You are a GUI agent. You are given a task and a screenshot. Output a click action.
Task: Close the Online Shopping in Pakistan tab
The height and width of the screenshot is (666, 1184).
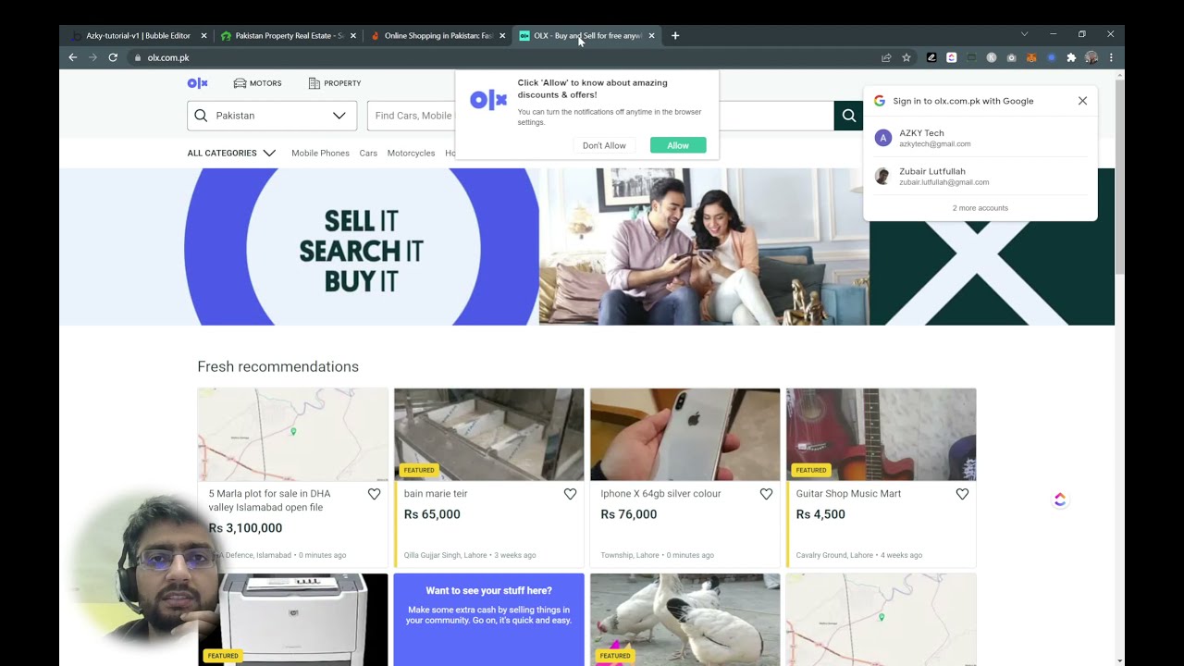502,35
